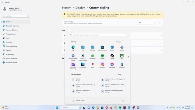Click Display in the breadcrumb

80,8
